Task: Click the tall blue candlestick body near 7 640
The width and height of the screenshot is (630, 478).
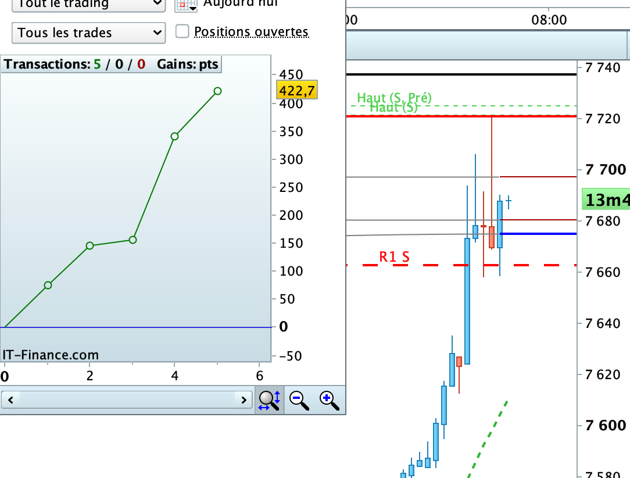Action: 467,301
